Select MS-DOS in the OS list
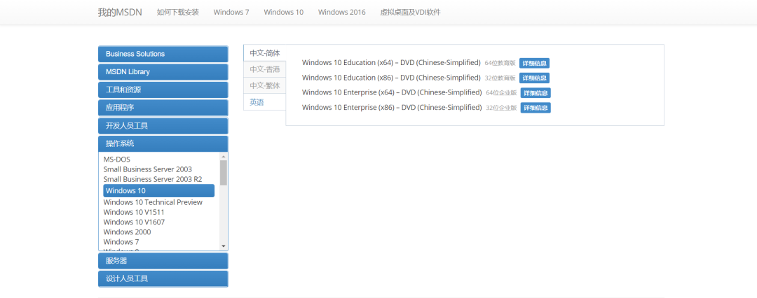Image resolution: width=757 pixels, height=298 pixels. tap(117, 159)
